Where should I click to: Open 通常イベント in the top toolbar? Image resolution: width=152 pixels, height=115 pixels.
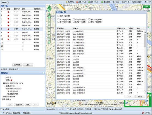point(93,2)
